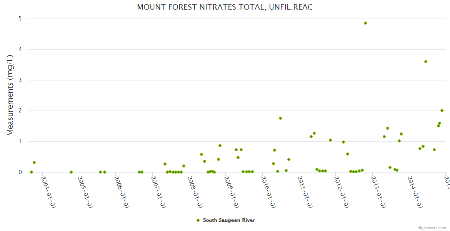The height and width of the screenshot is (231, 450).
Task: Select the highest data point near 4.85 mg/L
Action: (365, 23)
